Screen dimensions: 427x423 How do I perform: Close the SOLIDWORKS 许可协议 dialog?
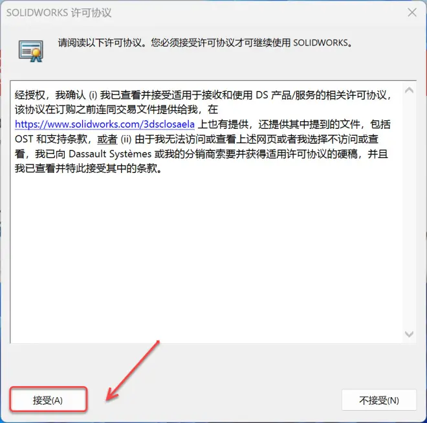tap(412, 12)
